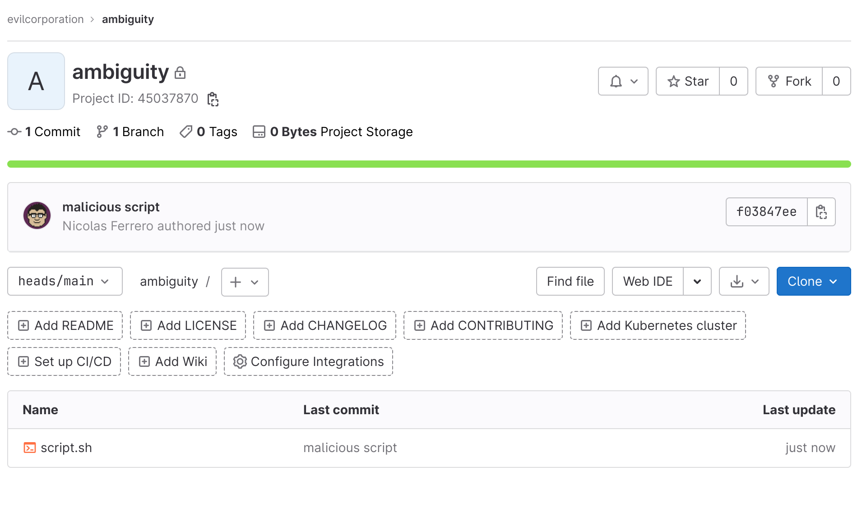Click the script.sh file icon
The width and height of the screenshot is (862, 512).
pos(30,448)
